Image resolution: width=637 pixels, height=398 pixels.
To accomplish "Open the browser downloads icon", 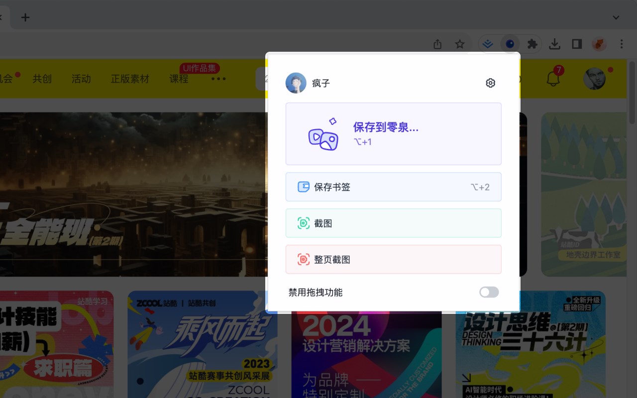I will pos(554,44).
